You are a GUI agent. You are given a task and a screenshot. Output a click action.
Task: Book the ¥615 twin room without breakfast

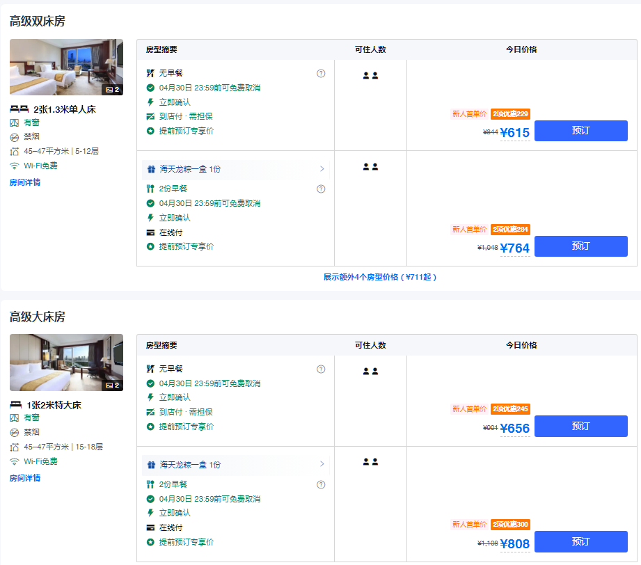click(580, 131)
